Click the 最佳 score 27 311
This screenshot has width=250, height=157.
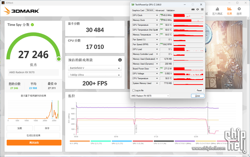[52, 88]
